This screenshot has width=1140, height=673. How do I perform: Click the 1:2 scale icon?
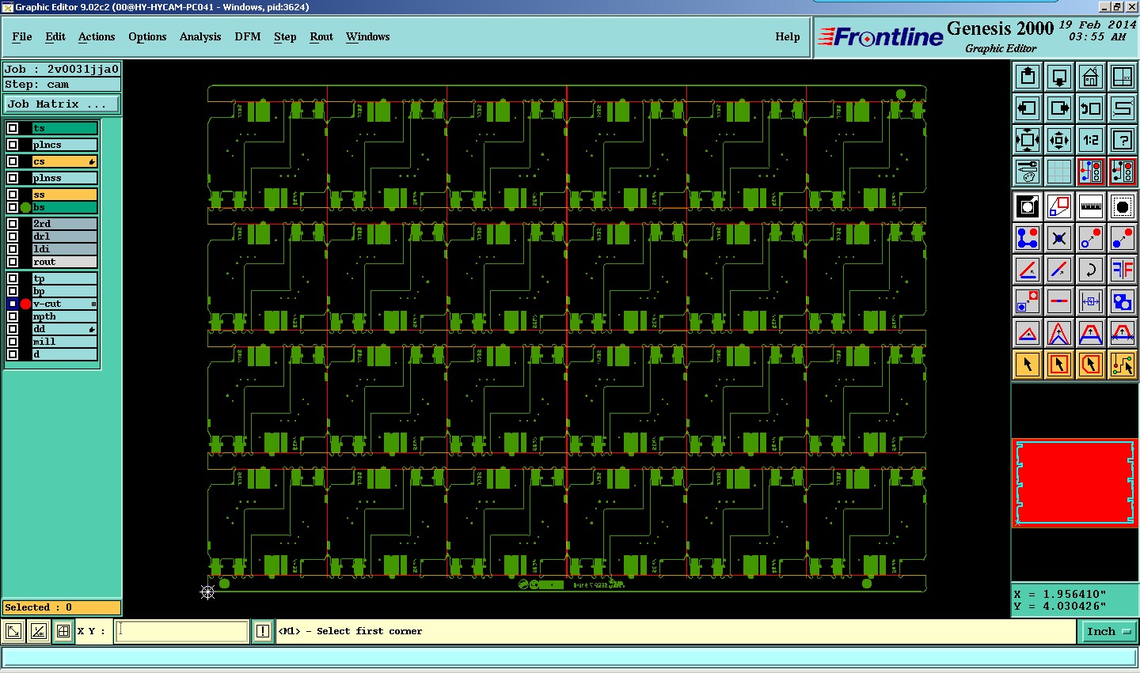point(1091,140)
